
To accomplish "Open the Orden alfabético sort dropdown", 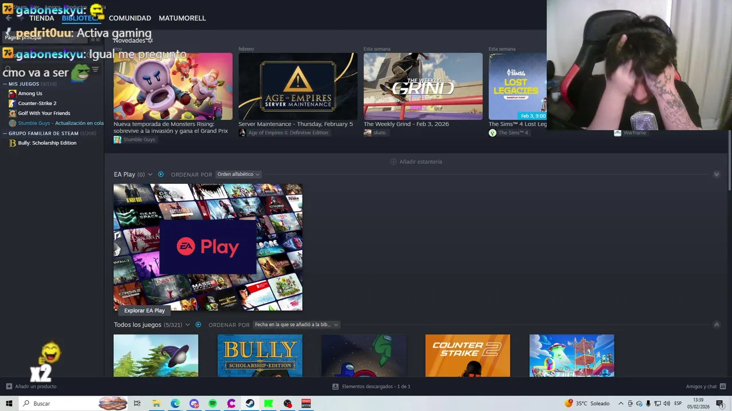I will 238,174.
